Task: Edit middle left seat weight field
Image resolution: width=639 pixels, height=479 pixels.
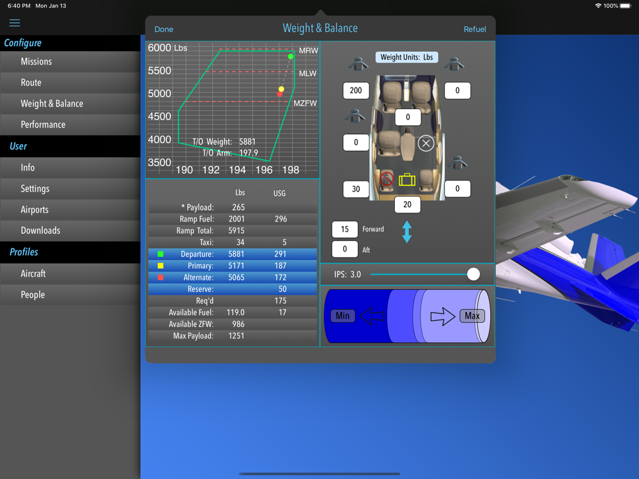Action: (x=356, y=142)
